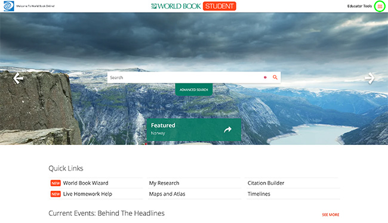The height and width of the screenshot is (223, 388).
Task: Open My Research link
Action: (x=164, y=183)
